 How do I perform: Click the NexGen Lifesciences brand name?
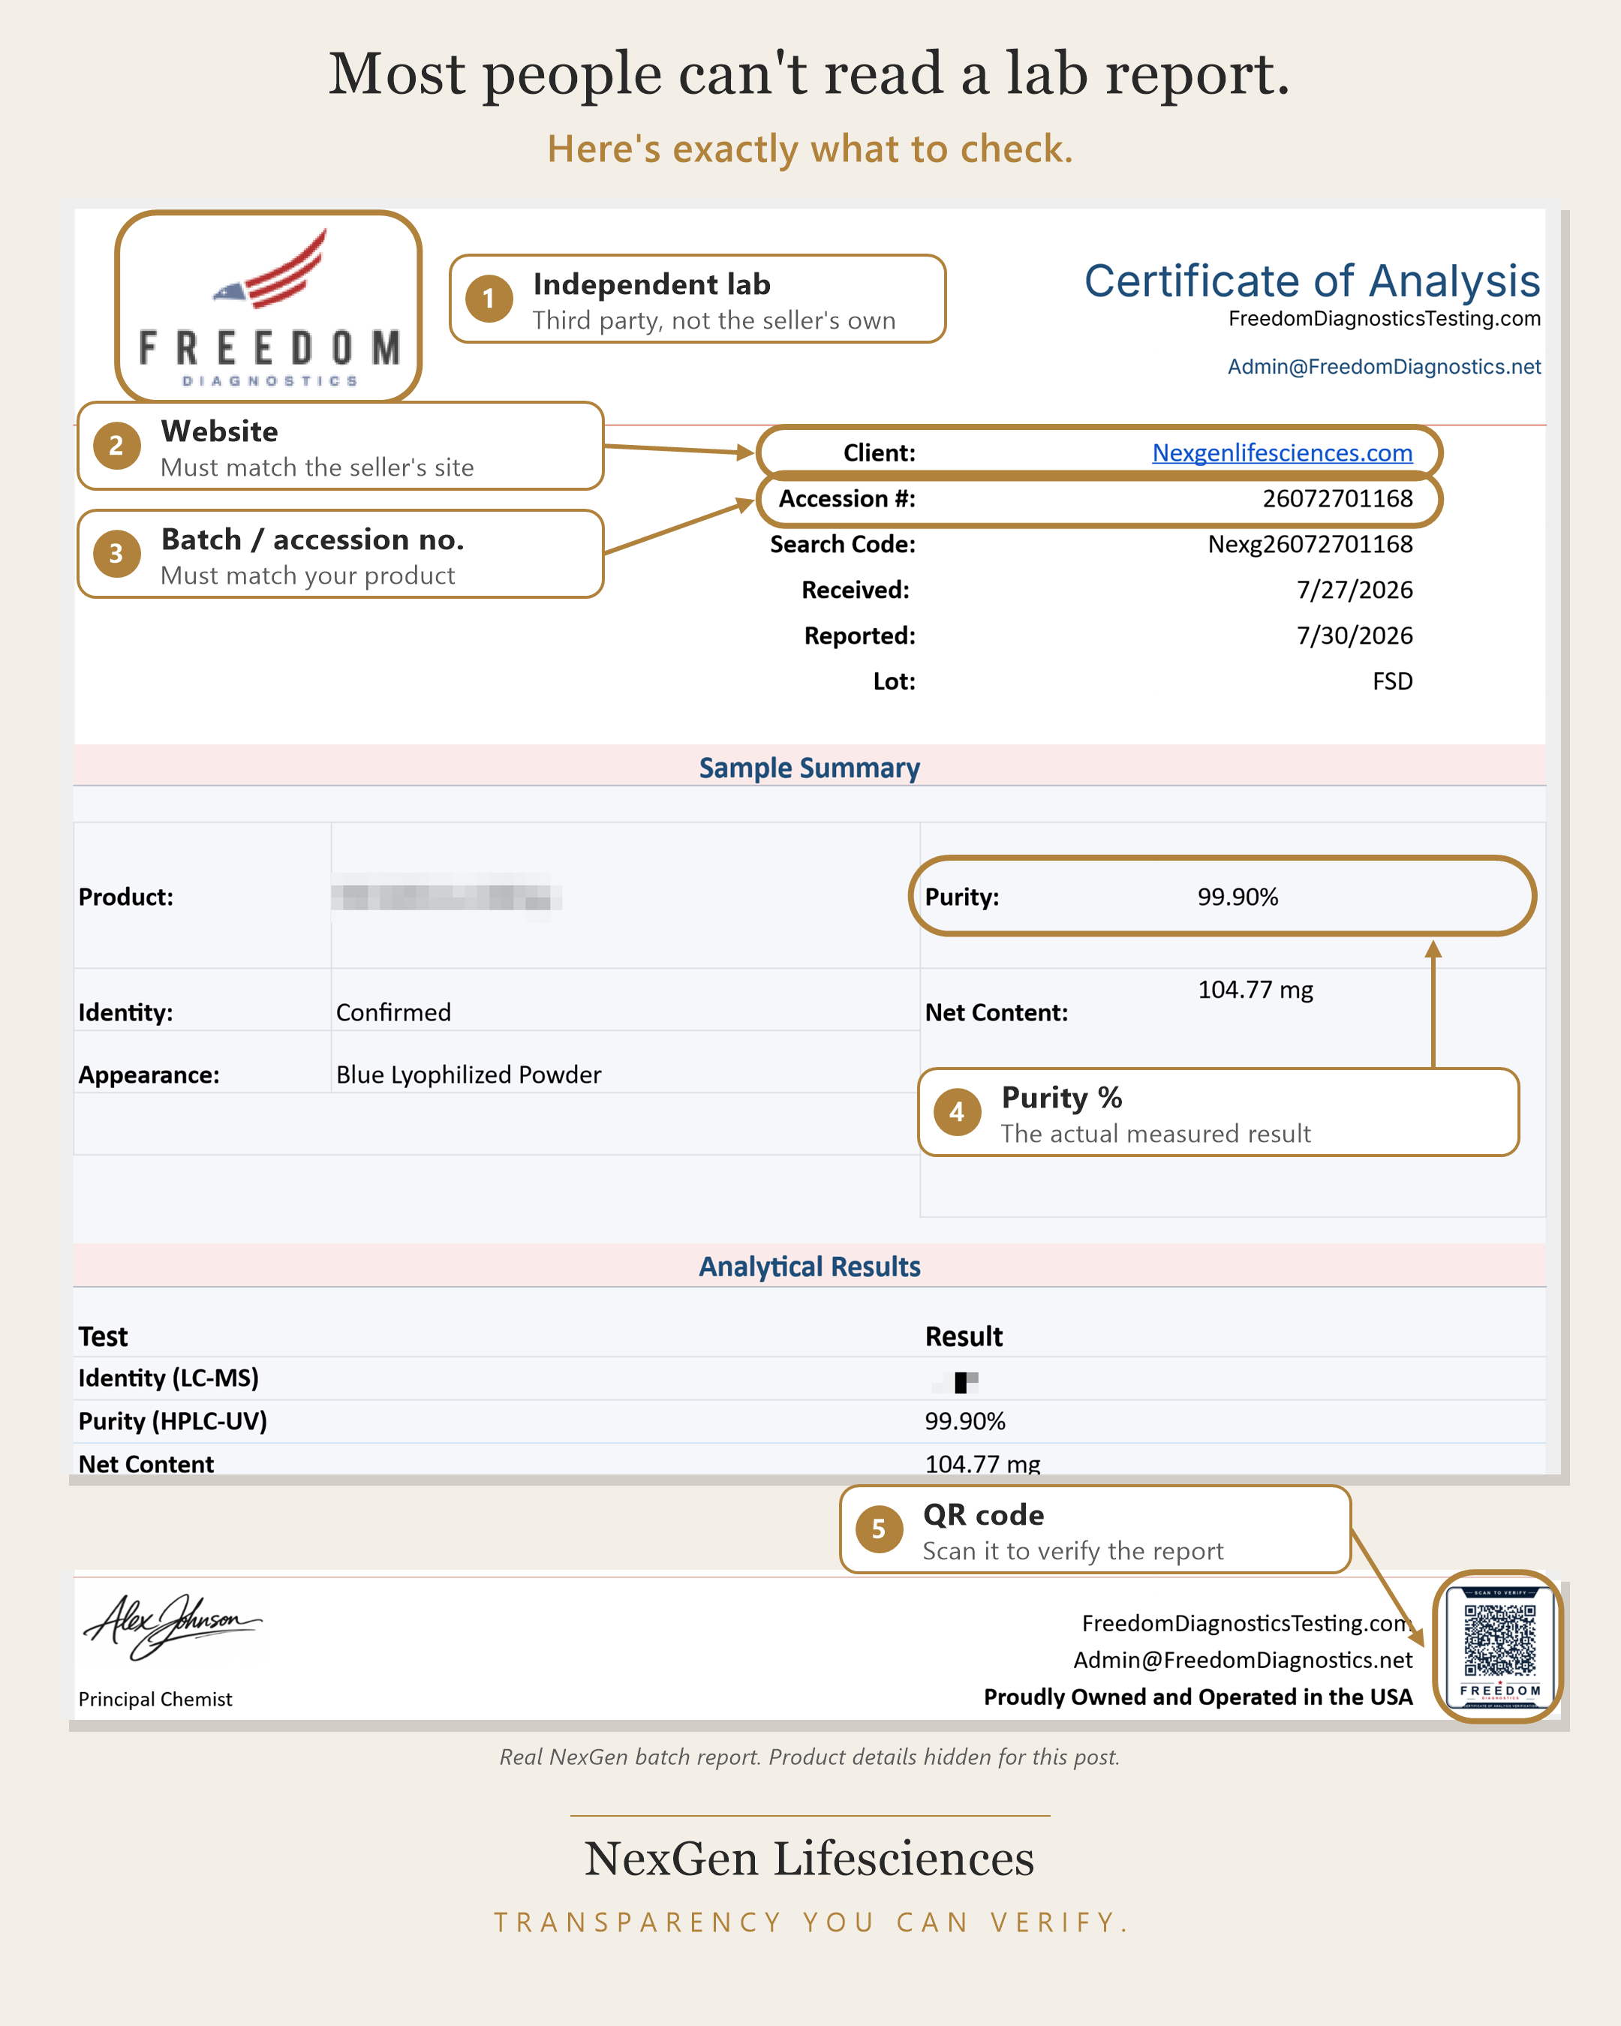coord(809,1858)
